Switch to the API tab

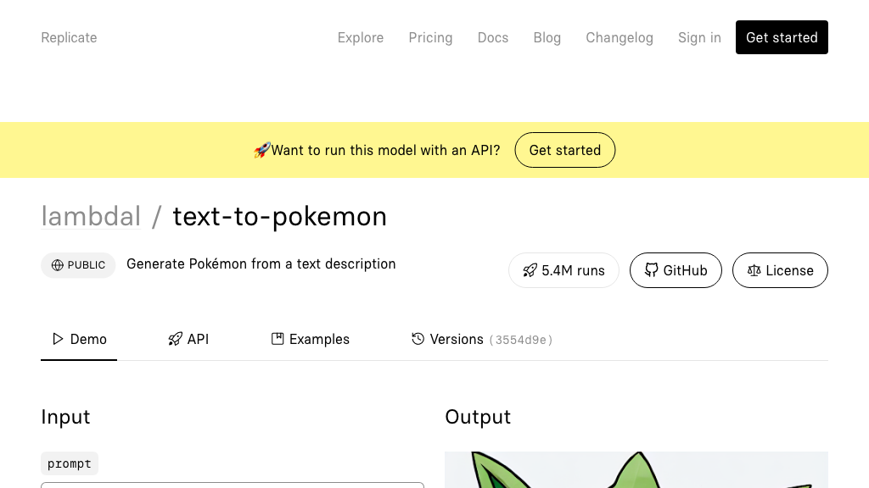click(188, 339)
